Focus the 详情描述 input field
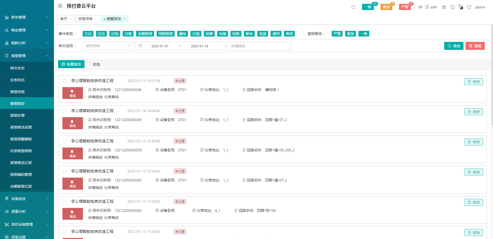This screenshot has width=493, height=239. pyautogui.click(x=259, y=46)
